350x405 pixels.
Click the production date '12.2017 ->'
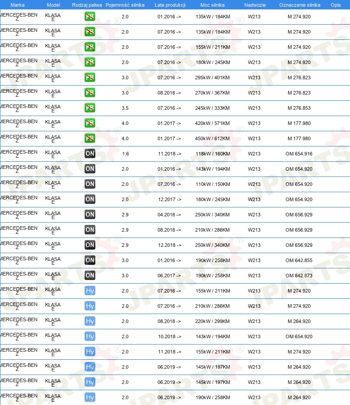[170, 199]
